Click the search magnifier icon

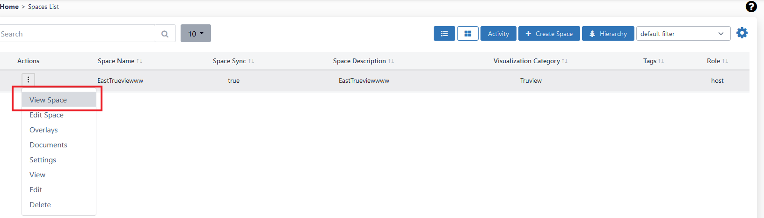165,34
